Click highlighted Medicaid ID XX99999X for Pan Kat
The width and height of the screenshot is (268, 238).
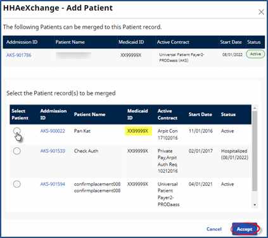[x=138, y=131]
